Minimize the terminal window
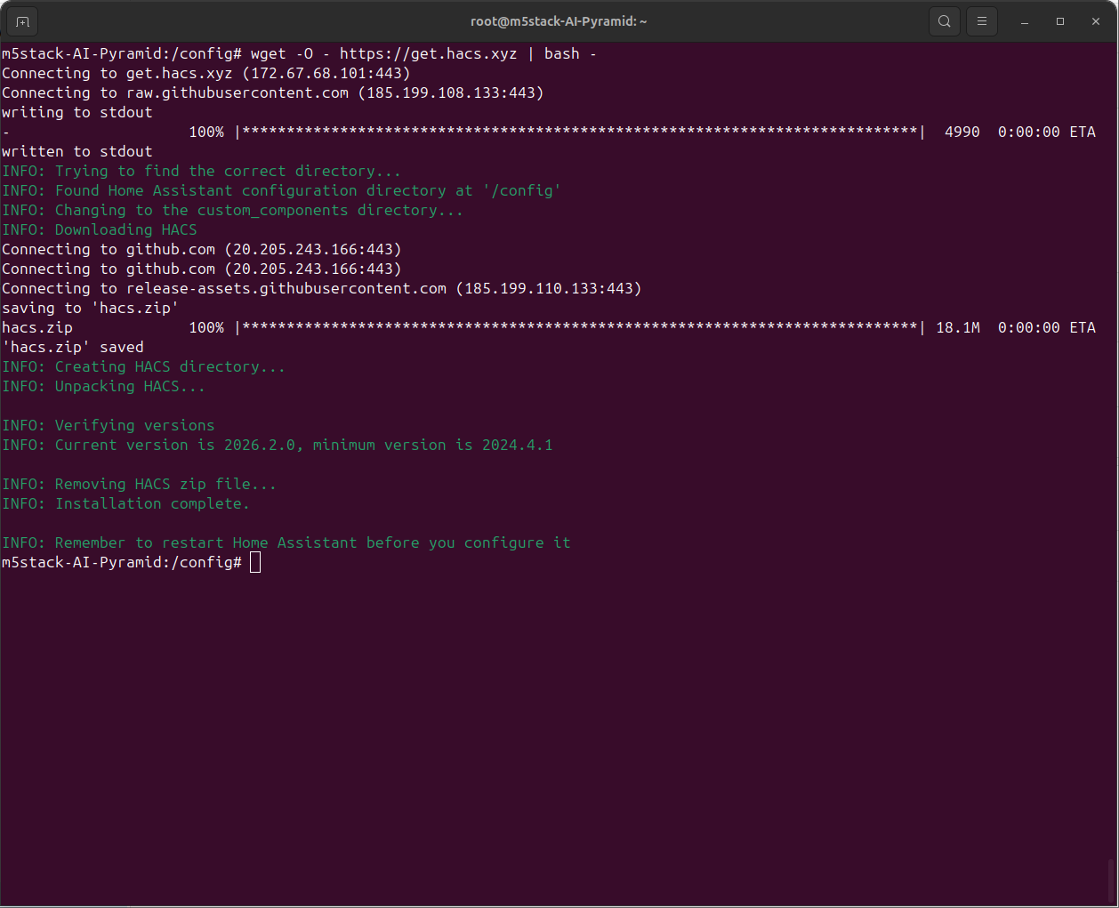 [x=1025, y=21]
